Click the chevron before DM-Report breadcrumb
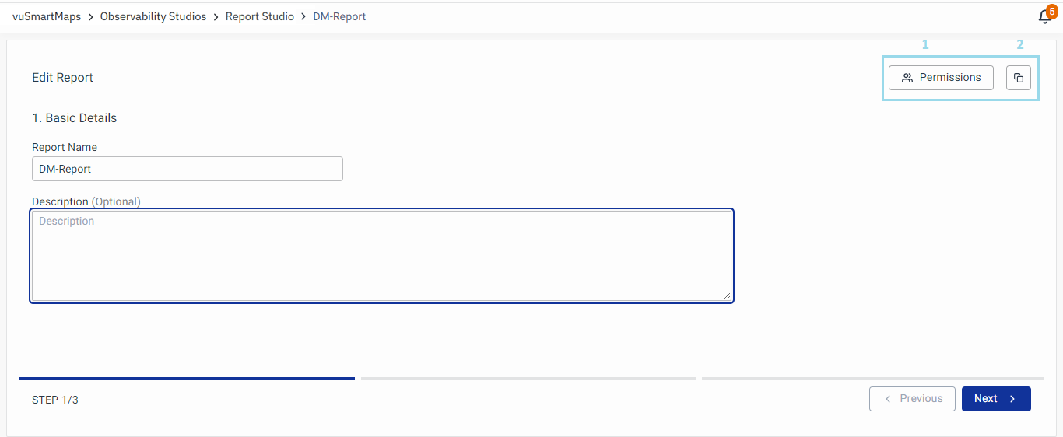1063x437 pixels. coord(303,17)
